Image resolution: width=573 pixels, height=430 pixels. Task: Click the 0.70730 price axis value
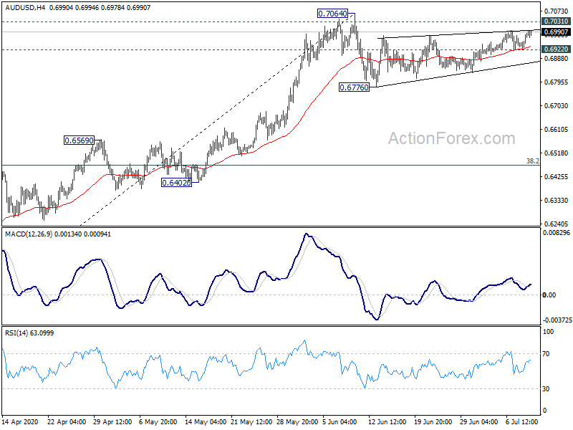coord(556,11)
